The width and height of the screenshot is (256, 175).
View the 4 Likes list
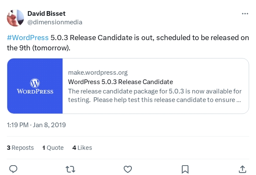click(x=82, y=148)
